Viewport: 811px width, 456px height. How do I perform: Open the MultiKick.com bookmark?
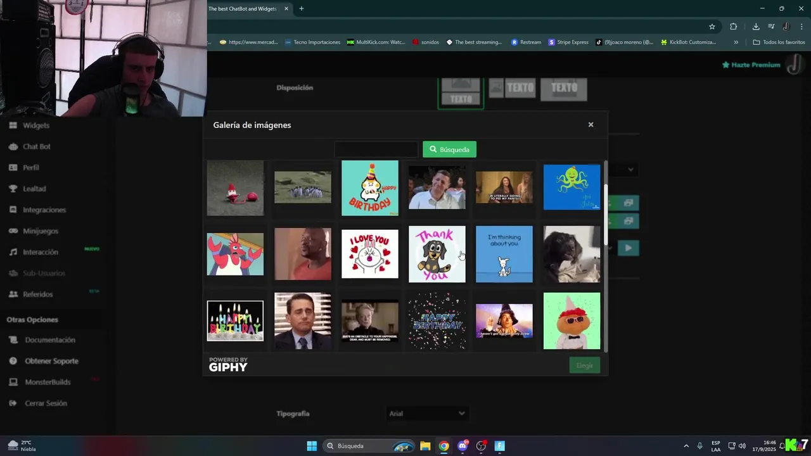tap(376, 42)
